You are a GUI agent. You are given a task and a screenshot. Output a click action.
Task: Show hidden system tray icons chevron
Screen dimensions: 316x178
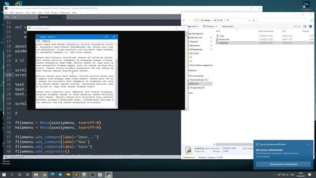(x=276, y=175)
